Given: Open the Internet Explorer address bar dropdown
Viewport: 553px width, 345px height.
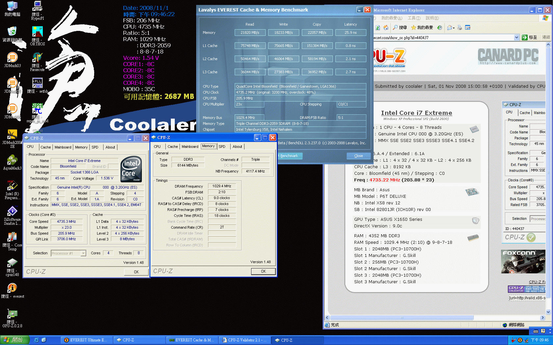Looking at the screenshot, I should coord(516,37).
